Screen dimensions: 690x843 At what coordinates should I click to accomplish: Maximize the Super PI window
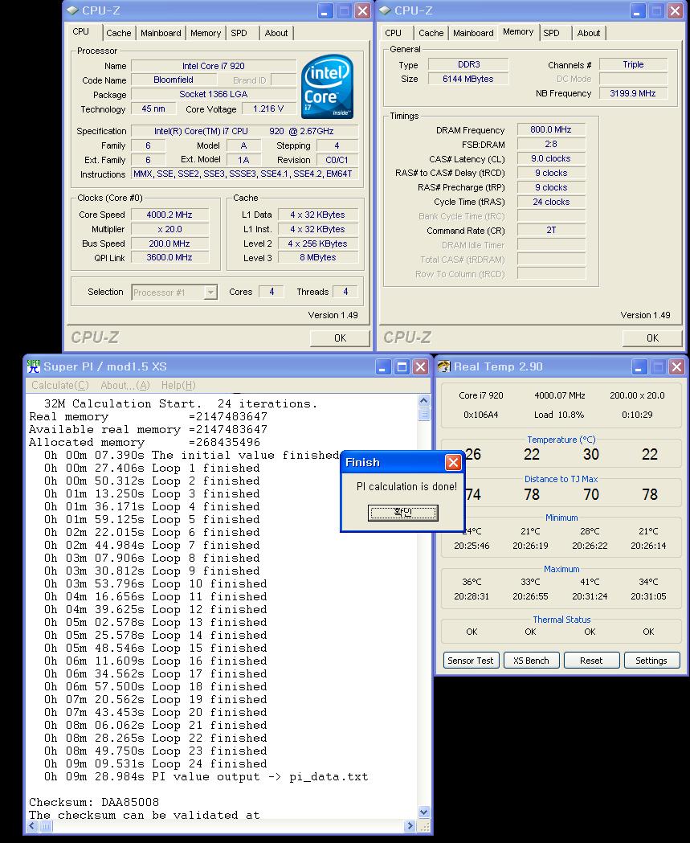pos(402,367)
